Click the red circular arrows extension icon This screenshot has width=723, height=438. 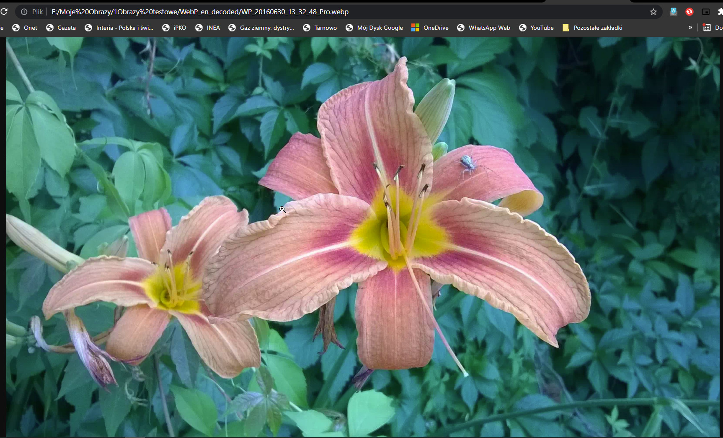pyautogui.click(x=689, y=12)
